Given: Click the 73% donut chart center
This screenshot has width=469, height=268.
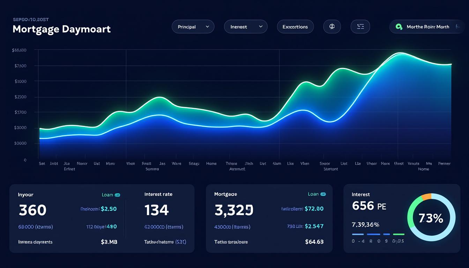Looking at the screenshot, I should pos(431,218).
